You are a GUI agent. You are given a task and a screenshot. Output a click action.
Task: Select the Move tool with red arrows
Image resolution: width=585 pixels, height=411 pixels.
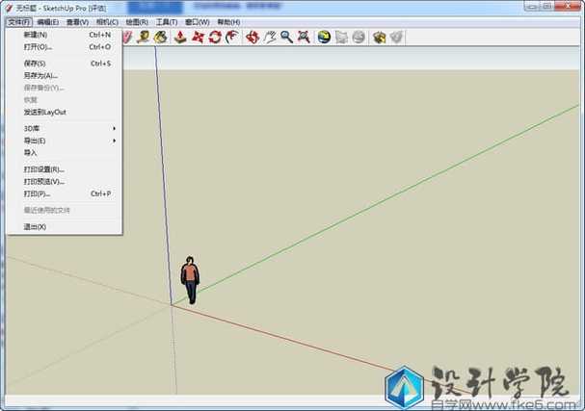[198, 37]
